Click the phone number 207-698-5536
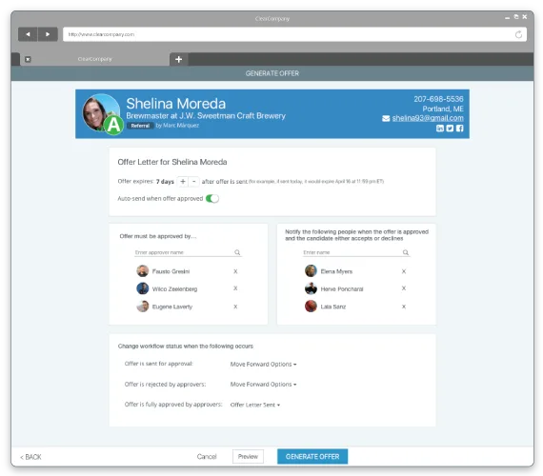 (438, 99)
